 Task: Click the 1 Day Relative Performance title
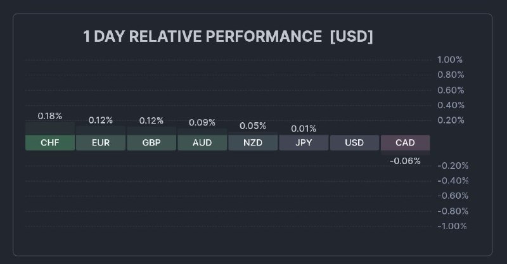228,37
